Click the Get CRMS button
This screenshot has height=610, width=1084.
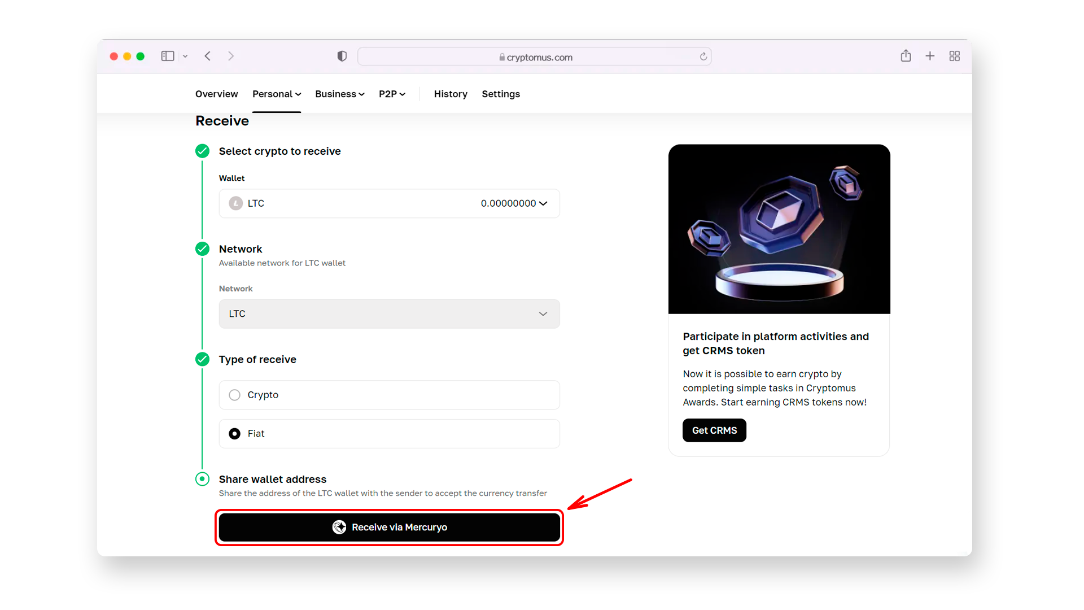[714, 430]
